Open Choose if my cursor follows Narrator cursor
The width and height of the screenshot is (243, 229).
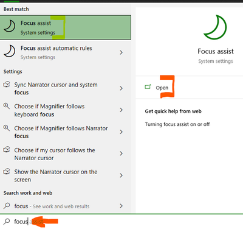(66, 154)
